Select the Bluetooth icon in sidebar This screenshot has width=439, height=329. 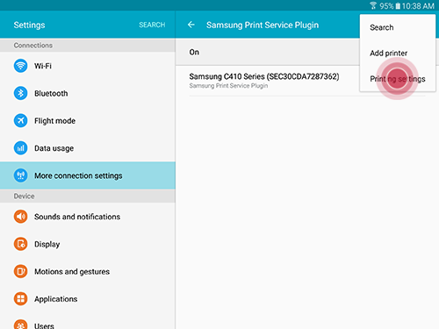click(20, 93)
